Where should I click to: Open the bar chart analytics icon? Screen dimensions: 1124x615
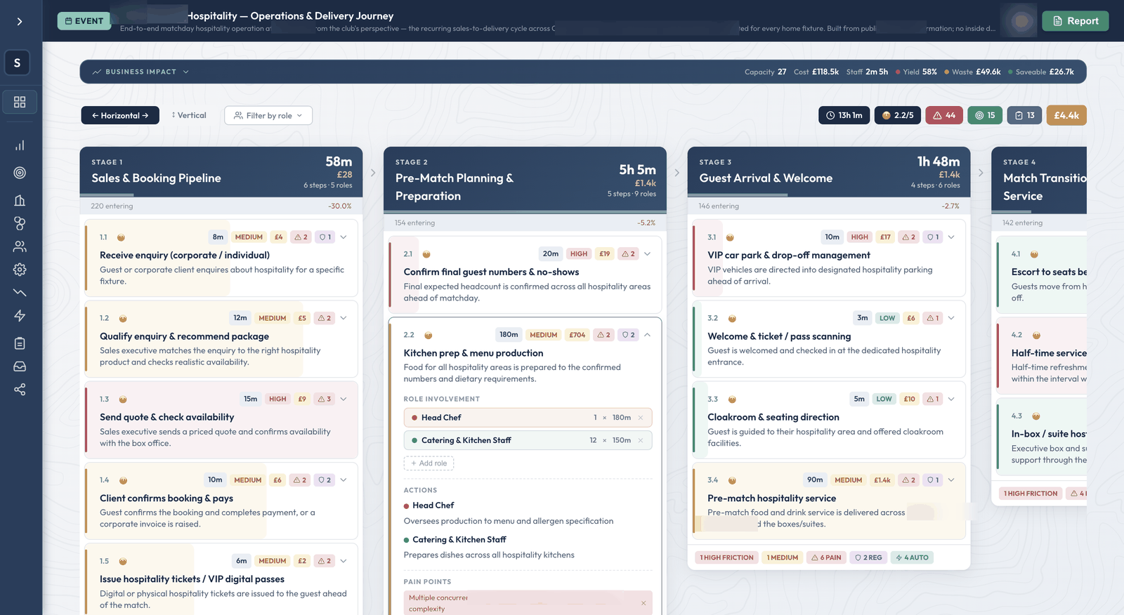pos(20,145)
